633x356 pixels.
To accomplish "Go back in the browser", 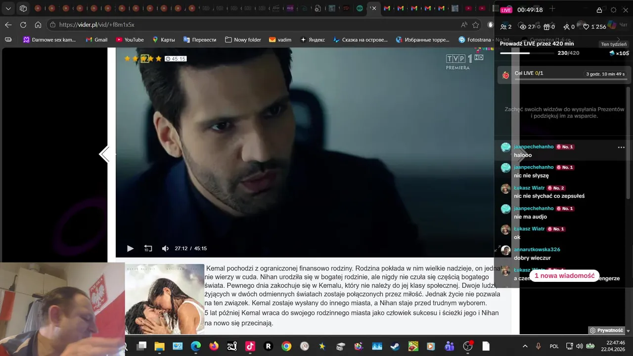I will [x=8, y=25].
